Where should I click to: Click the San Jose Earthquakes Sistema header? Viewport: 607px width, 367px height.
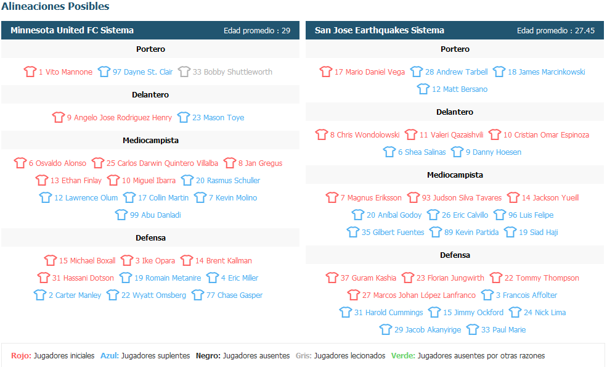(380, 30)
